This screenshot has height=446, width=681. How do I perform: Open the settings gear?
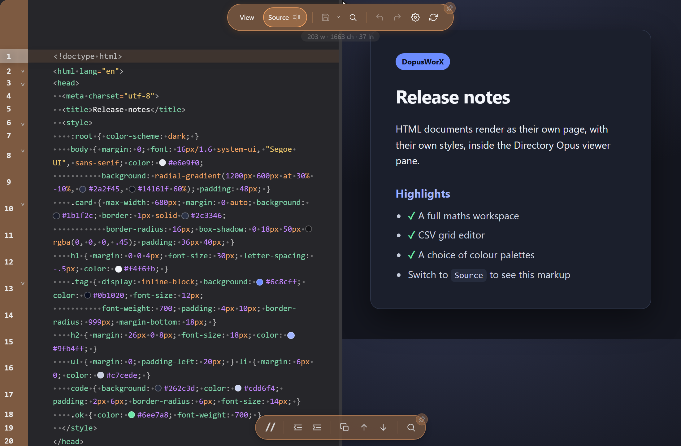pos(415,18)
